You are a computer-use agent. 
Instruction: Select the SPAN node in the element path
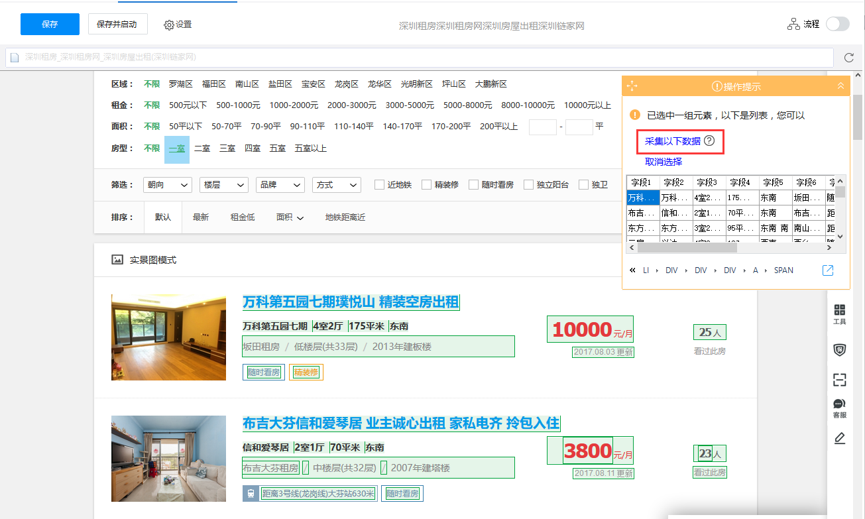point(783,270)
